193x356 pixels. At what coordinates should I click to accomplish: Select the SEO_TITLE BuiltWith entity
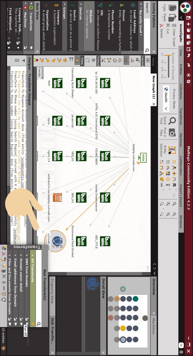point(105,241)
